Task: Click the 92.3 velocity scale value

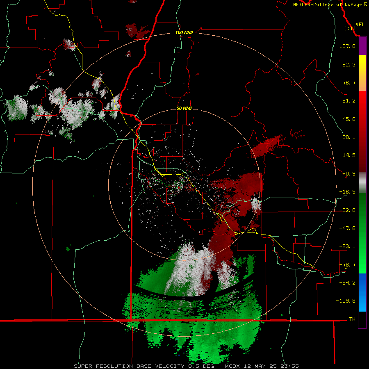Action: click(x=349, y=64)
